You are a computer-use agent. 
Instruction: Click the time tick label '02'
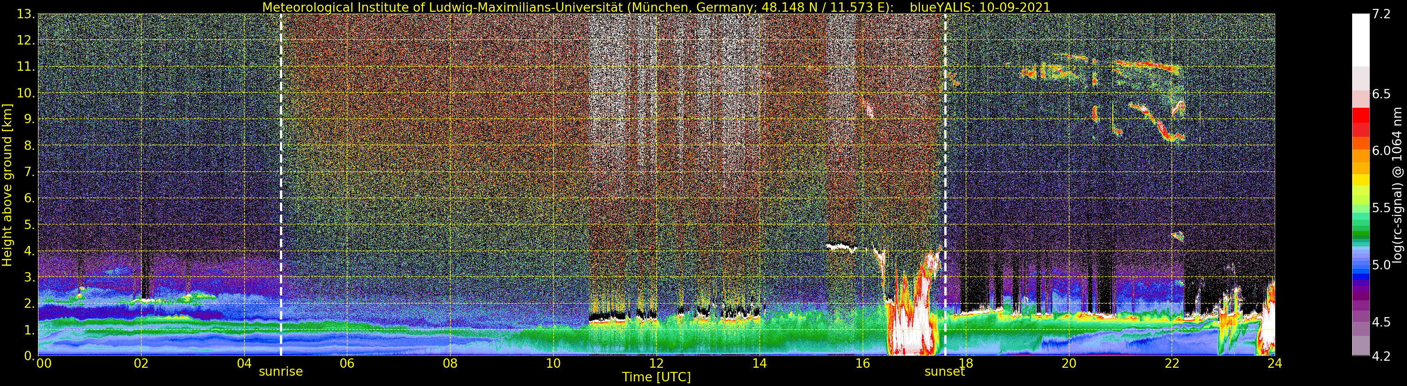coord(141,363)
